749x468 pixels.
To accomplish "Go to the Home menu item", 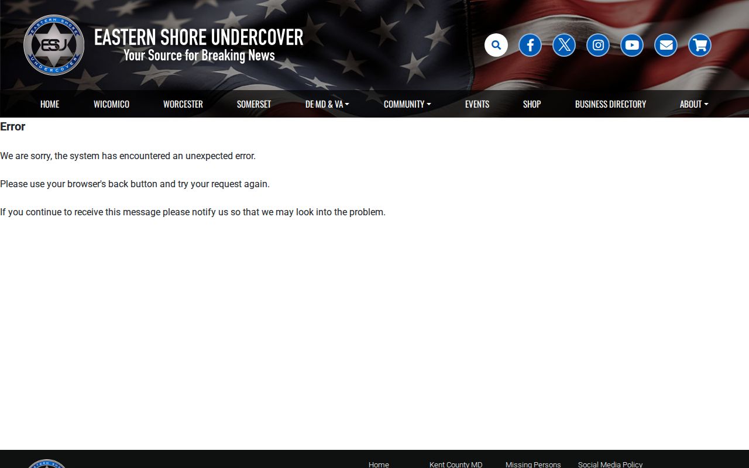I will tap(50, 104).
